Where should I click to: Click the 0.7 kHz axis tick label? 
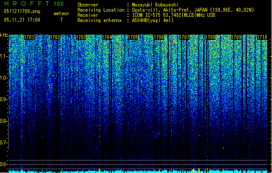click(3, 143)
